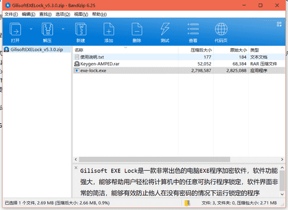Select the Keygen-AMPED.rar file row
This screenshot has width=288, height=210.
(179, 64)
